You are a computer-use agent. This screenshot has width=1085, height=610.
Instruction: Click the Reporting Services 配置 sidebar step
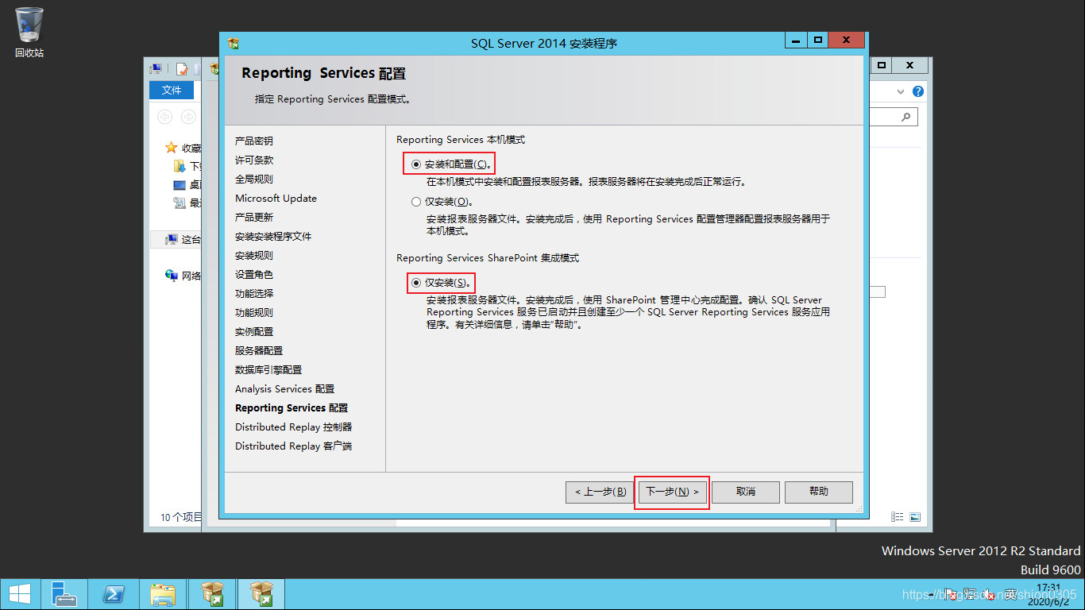[292, 407]
